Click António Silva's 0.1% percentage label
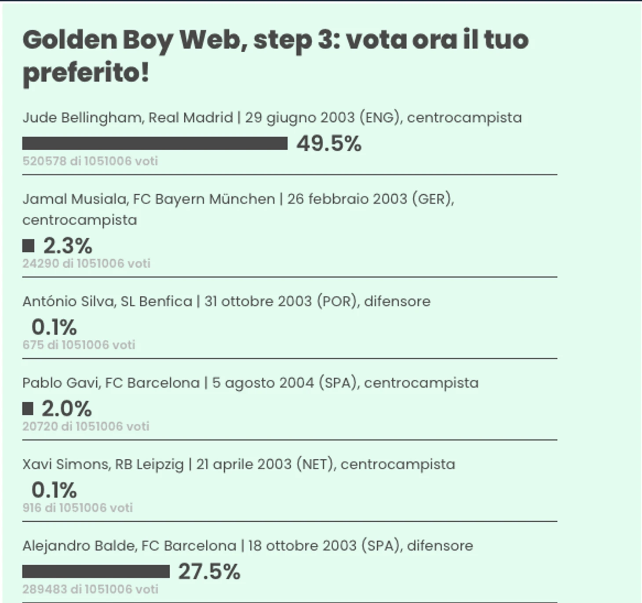Viewport: 642px width, 603px height. tap(54, 327)
